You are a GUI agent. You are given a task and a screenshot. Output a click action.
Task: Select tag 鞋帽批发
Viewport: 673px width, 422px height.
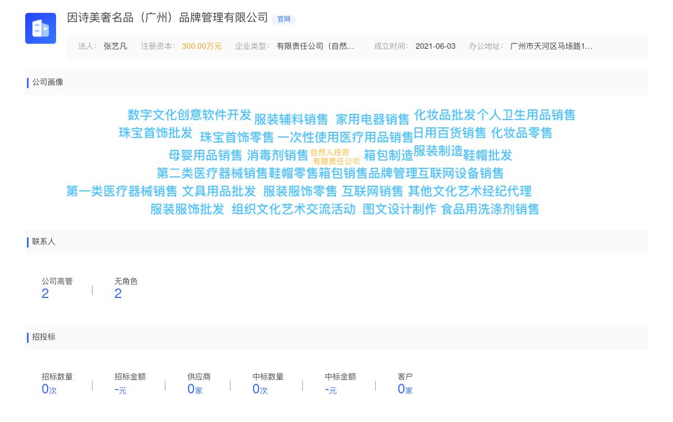click(488, 155)
